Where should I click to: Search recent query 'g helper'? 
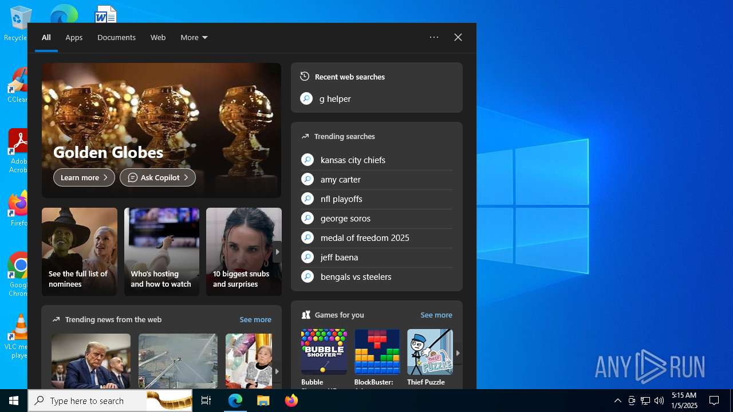click(377, 98)
